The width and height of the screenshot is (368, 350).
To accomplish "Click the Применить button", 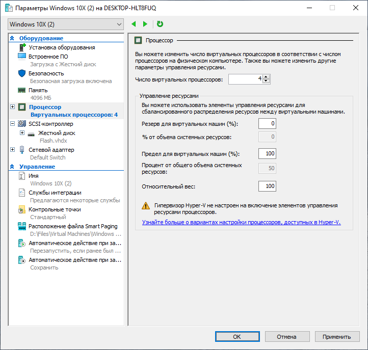I will (337, 337).
